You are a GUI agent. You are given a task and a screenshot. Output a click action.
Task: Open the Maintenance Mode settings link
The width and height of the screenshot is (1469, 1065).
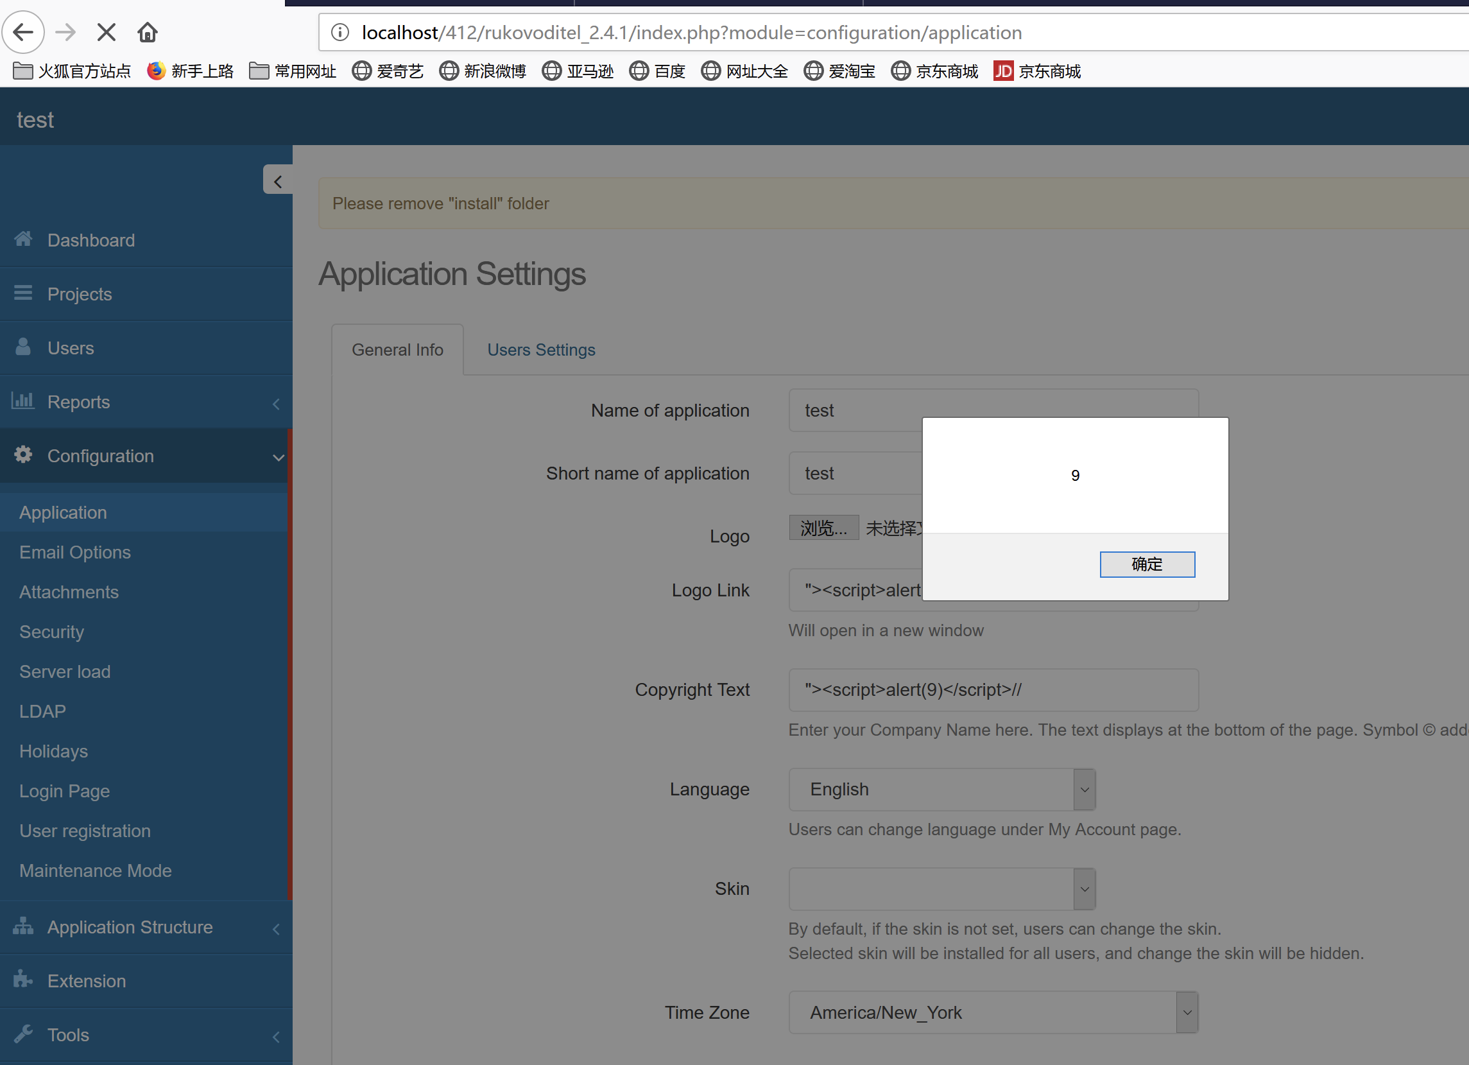tap(95, 870)
